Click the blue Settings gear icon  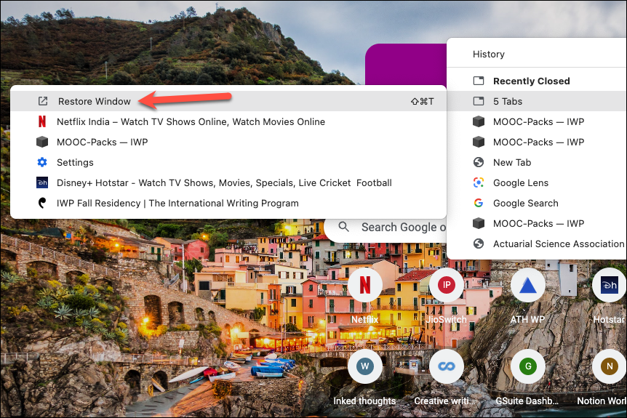(42, 162)
